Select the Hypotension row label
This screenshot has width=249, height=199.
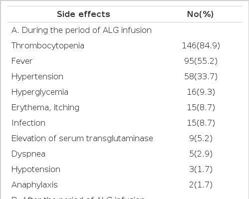(x=36, y=170)
